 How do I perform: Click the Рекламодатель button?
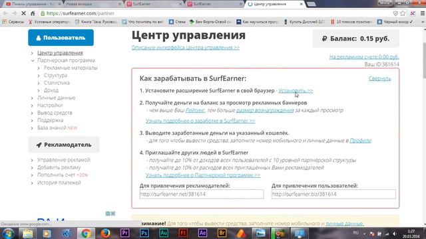[64, 145]
